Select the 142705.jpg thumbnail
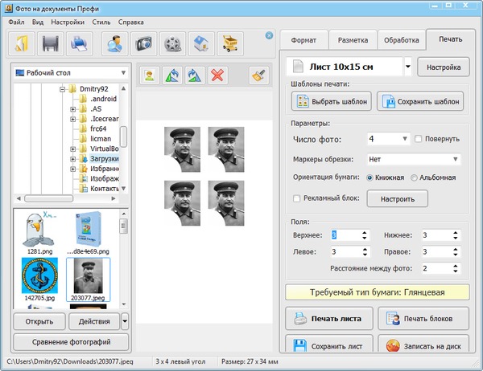 (x=39, y=275)
